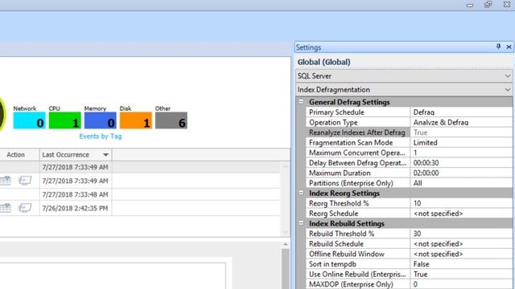The image size is (515, 289).
Task: Toggle Sort in tempdb value False
Action: click(x=461, y=264)
